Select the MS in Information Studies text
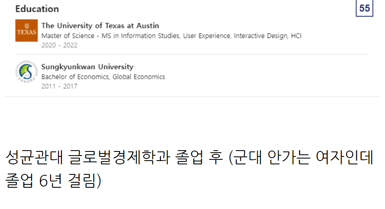This screenshot has height=209, width=385. coord(140,36)
